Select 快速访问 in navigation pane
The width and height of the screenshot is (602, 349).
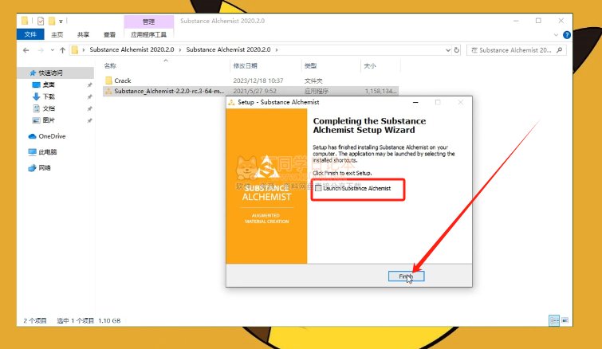pyautogui.click(x=50, y=73)
